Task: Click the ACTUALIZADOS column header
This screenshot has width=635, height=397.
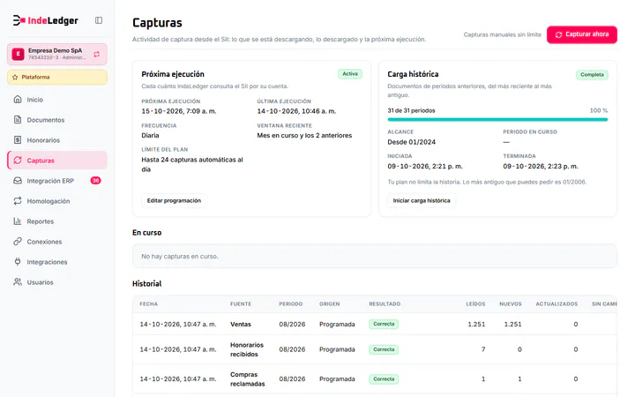Action: [557, 303]
